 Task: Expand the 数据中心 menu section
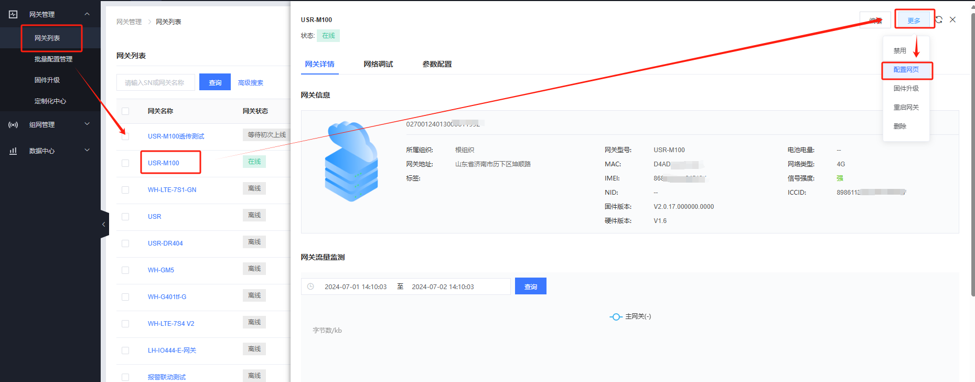[87, 151]
